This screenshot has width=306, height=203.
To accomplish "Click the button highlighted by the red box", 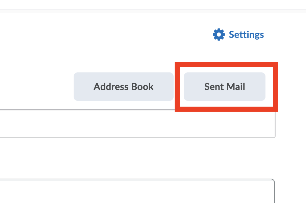I will pyautogui.click(x=225, y=87).
